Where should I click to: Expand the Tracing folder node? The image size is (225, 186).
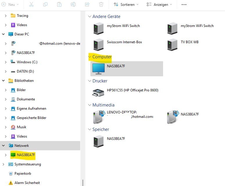(x=6, y=16)
